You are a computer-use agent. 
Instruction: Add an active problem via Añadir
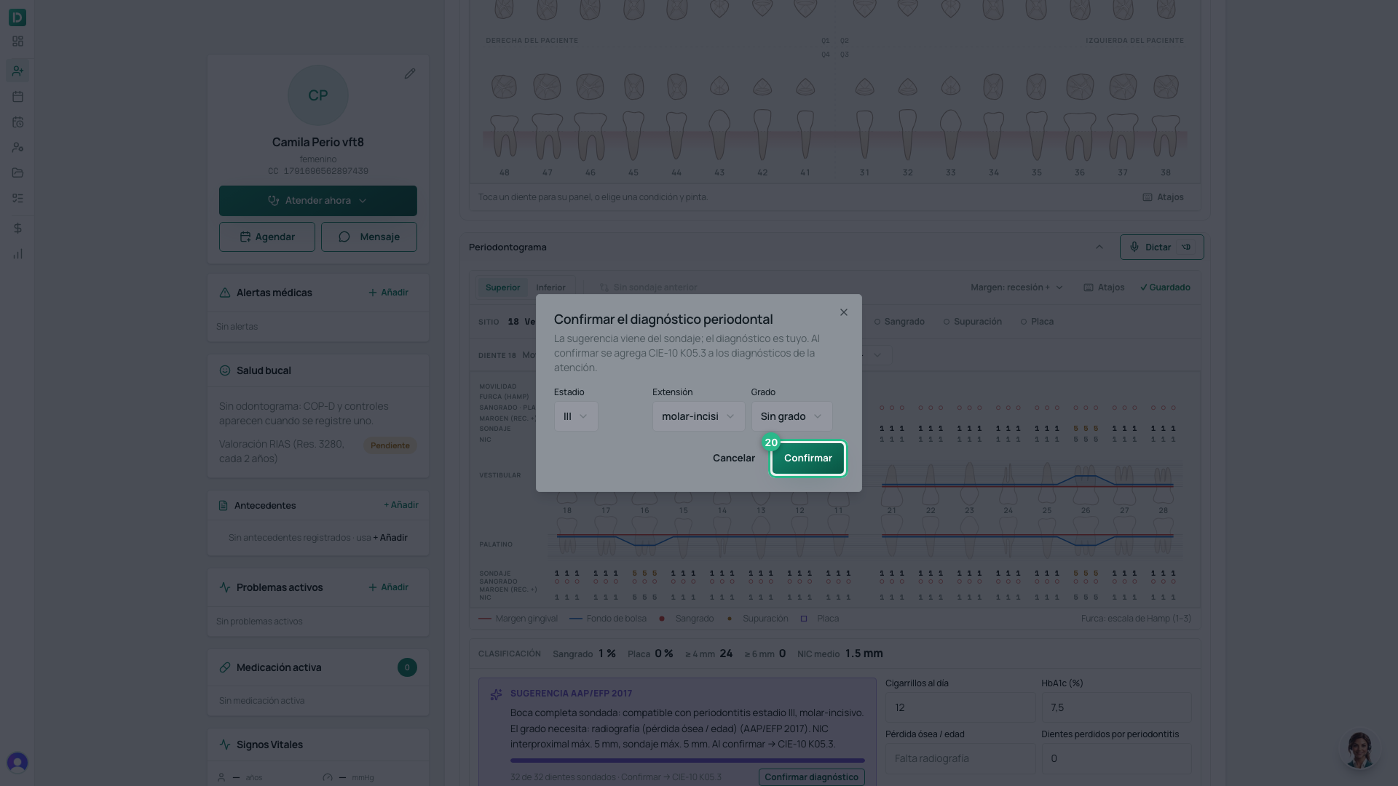point(388,587)
